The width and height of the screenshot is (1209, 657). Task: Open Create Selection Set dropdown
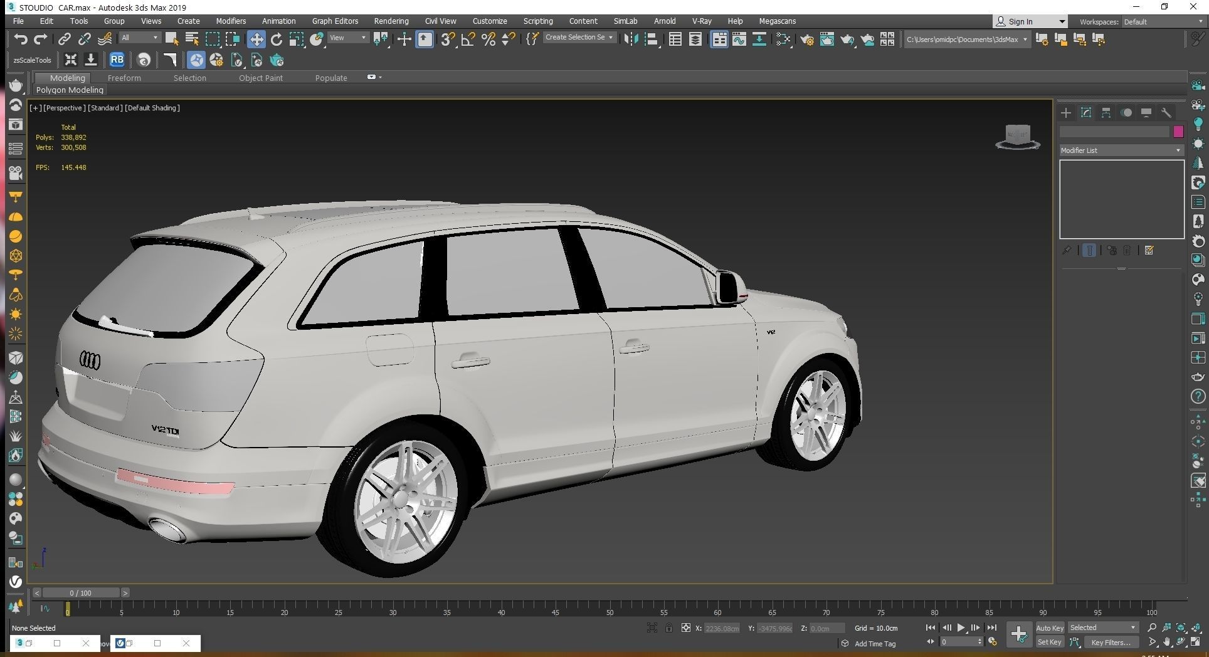pyautogui.click(x=579, y=38)
